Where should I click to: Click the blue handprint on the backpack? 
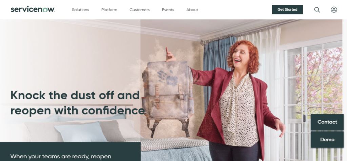coord(168,78)
